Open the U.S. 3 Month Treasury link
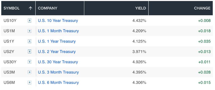The image size is (215, 90). 58,72
